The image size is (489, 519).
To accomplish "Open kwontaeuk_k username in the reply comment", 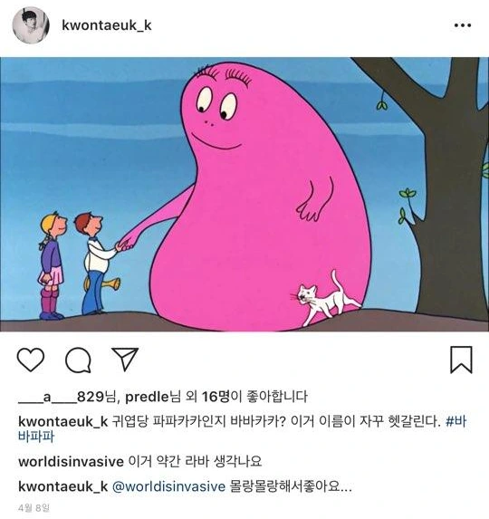I will pos(62,486).
